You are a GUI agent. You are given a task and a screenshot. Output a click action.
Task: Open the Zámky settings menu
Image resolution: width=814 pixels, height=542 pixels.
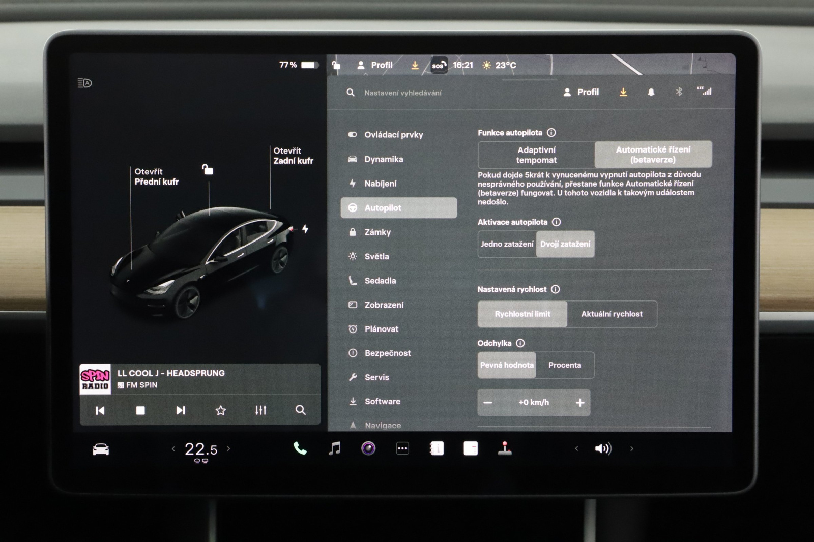click(x=377, y=232)
